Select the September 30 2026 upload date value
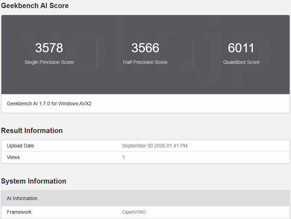This screenshot has height=219, width=291. coord(155,146)
